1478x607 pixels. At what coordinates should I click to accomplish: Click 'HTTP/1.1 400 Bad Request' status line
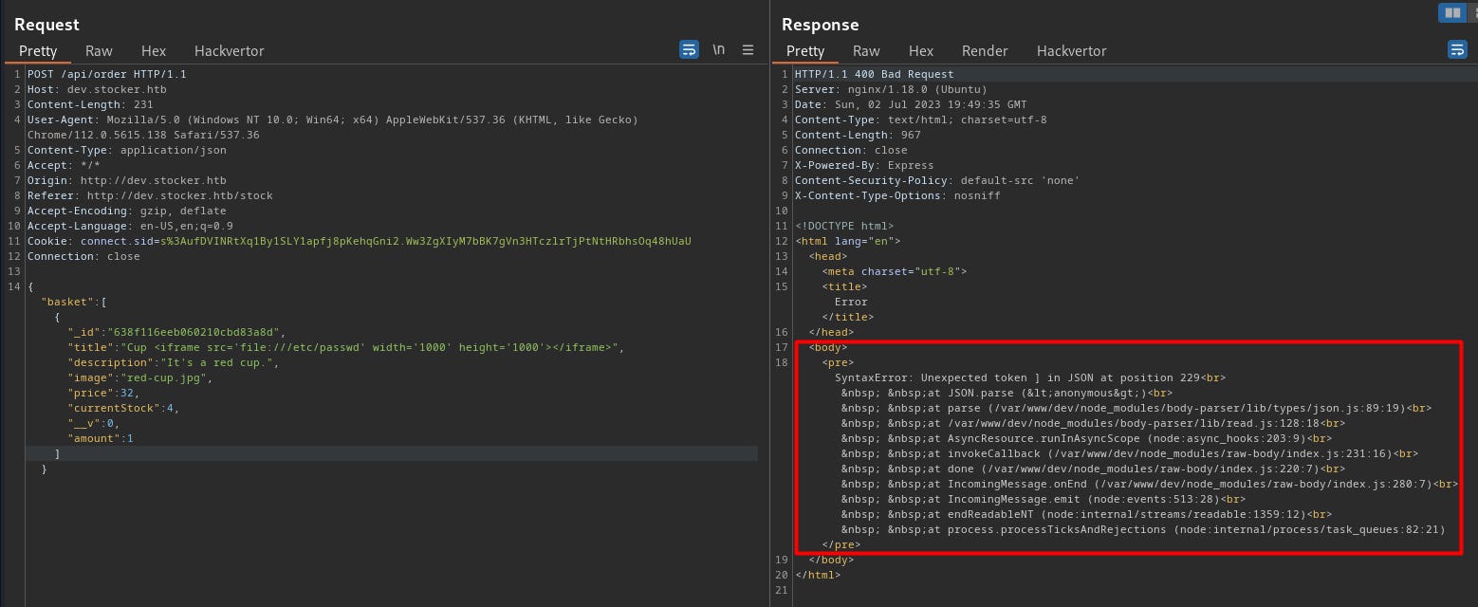click(875, 74)
